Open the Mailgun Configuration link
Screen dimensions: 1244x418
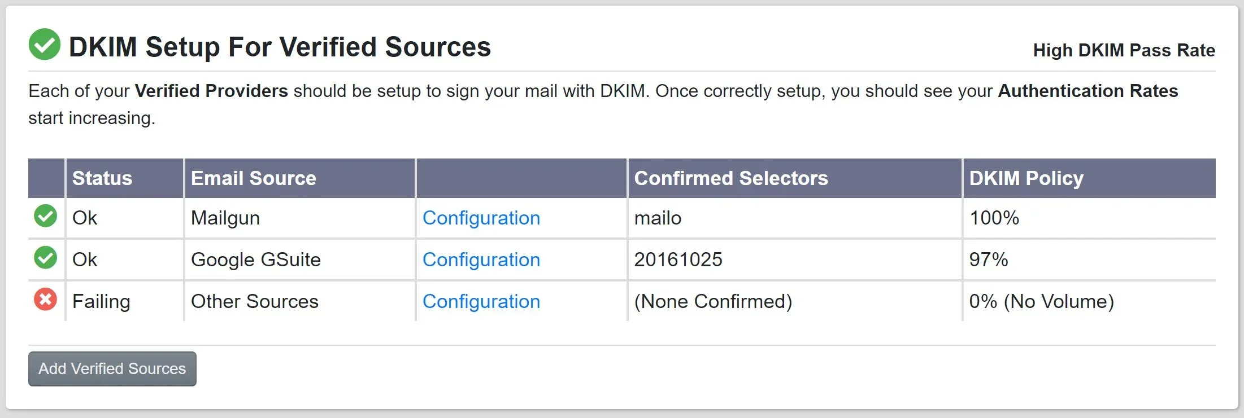click(481, 218)
